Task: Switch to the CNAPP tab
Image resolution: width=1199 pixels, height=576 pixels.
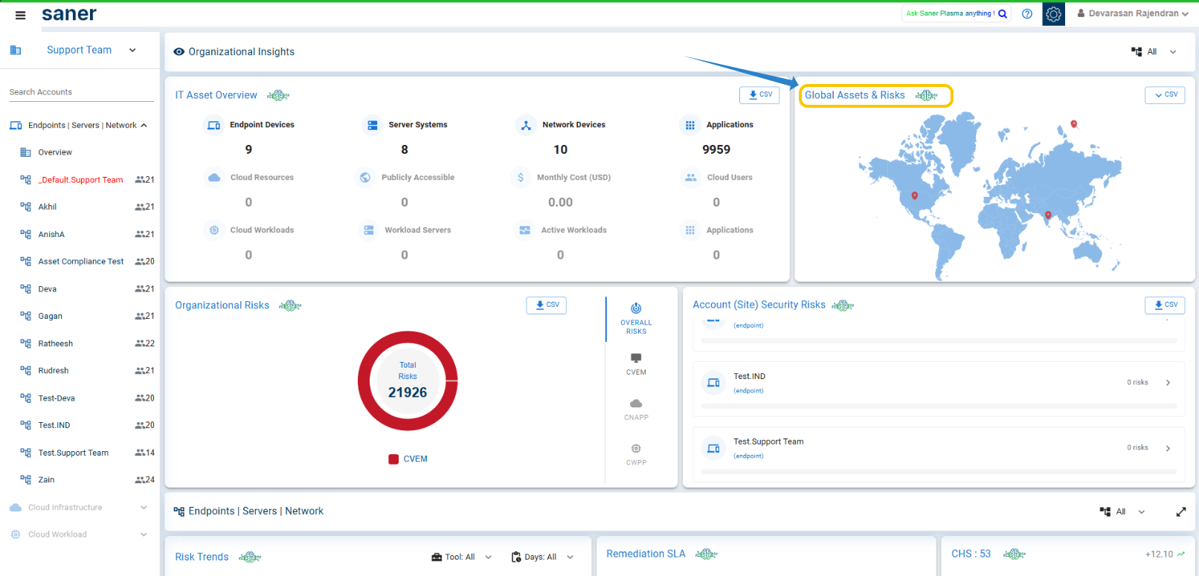Action: (636, 410)
